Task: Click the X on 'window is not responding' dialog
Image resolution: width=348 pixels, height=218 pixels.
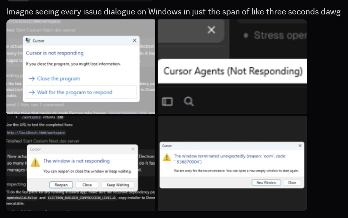Action: [133, 149]
